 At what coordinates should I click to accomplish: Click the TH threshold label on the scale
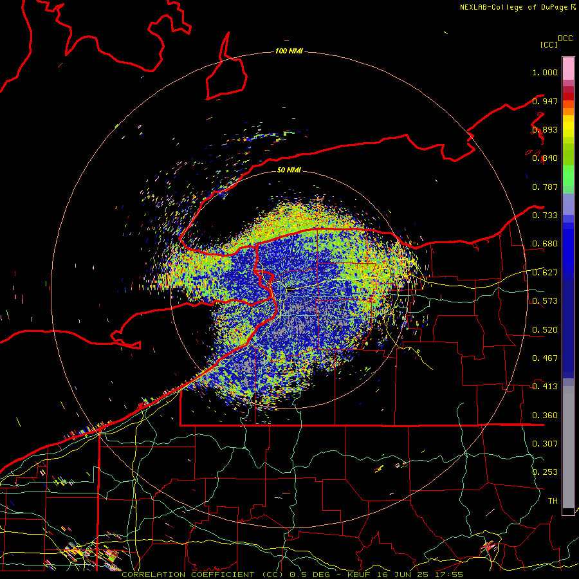553,501
